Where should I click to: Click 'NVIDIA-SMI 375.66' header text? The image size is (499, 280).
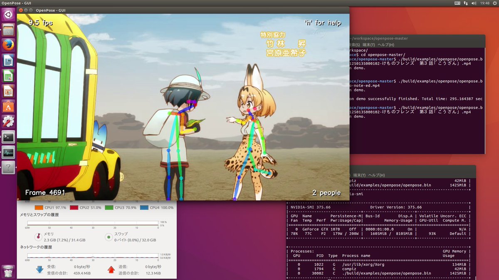[x=310, y=207]
